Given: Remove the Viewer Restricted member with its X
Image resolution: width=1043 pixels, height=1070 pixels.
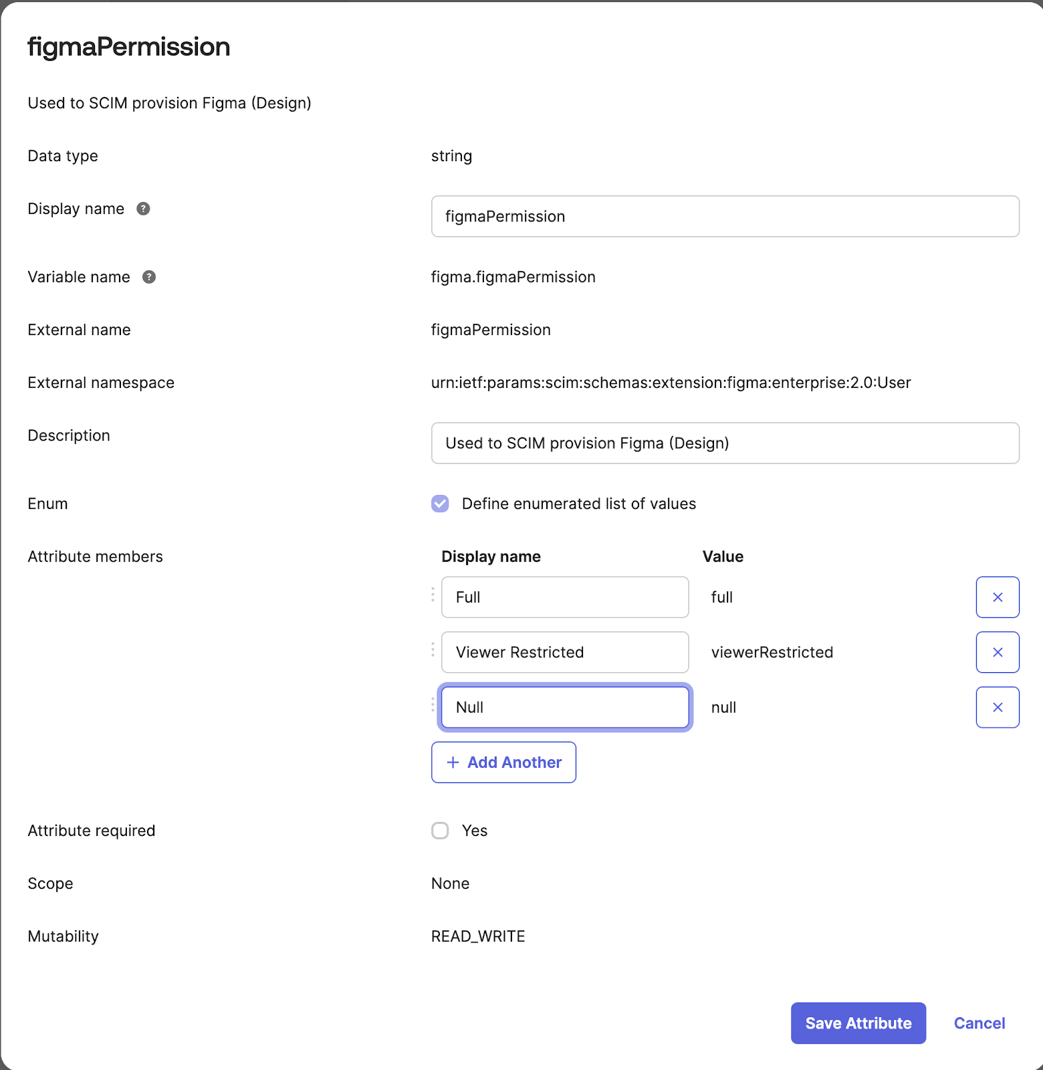Looking at the screenshot, I should pos(997,652).
